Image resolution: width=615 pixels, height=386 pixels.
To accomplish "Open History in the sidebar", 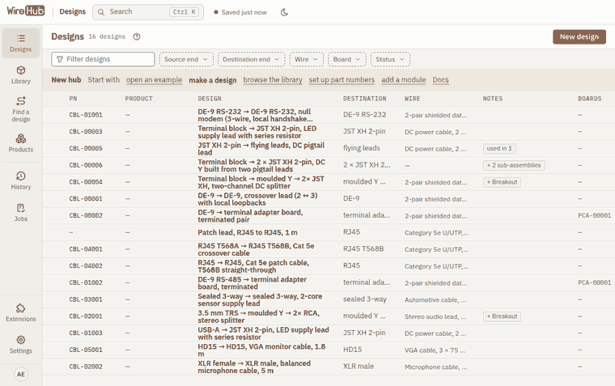I will pyautogui.click(x=21, y=180).
